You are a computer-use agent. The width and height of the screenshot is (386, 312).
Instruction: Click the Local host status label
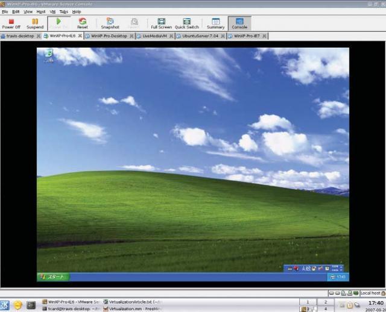tap(370, 293)
